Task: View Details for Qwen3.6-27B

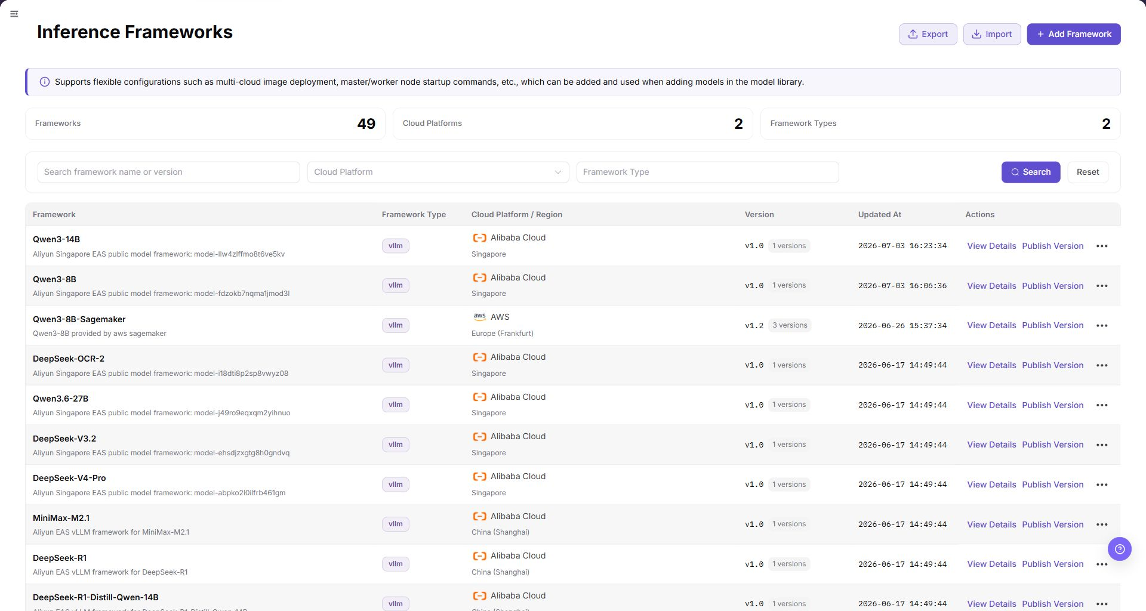Action: point(991,405)
